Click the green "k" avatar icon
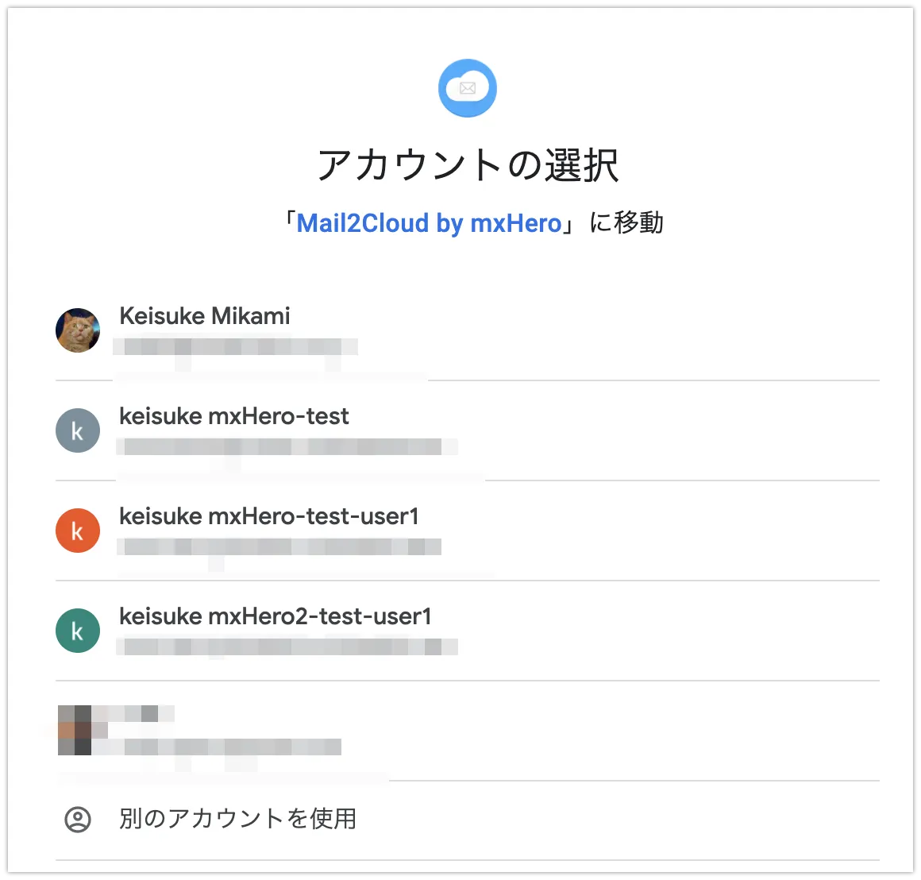This screenshot has width=921, height=880. tap(78, 631)
